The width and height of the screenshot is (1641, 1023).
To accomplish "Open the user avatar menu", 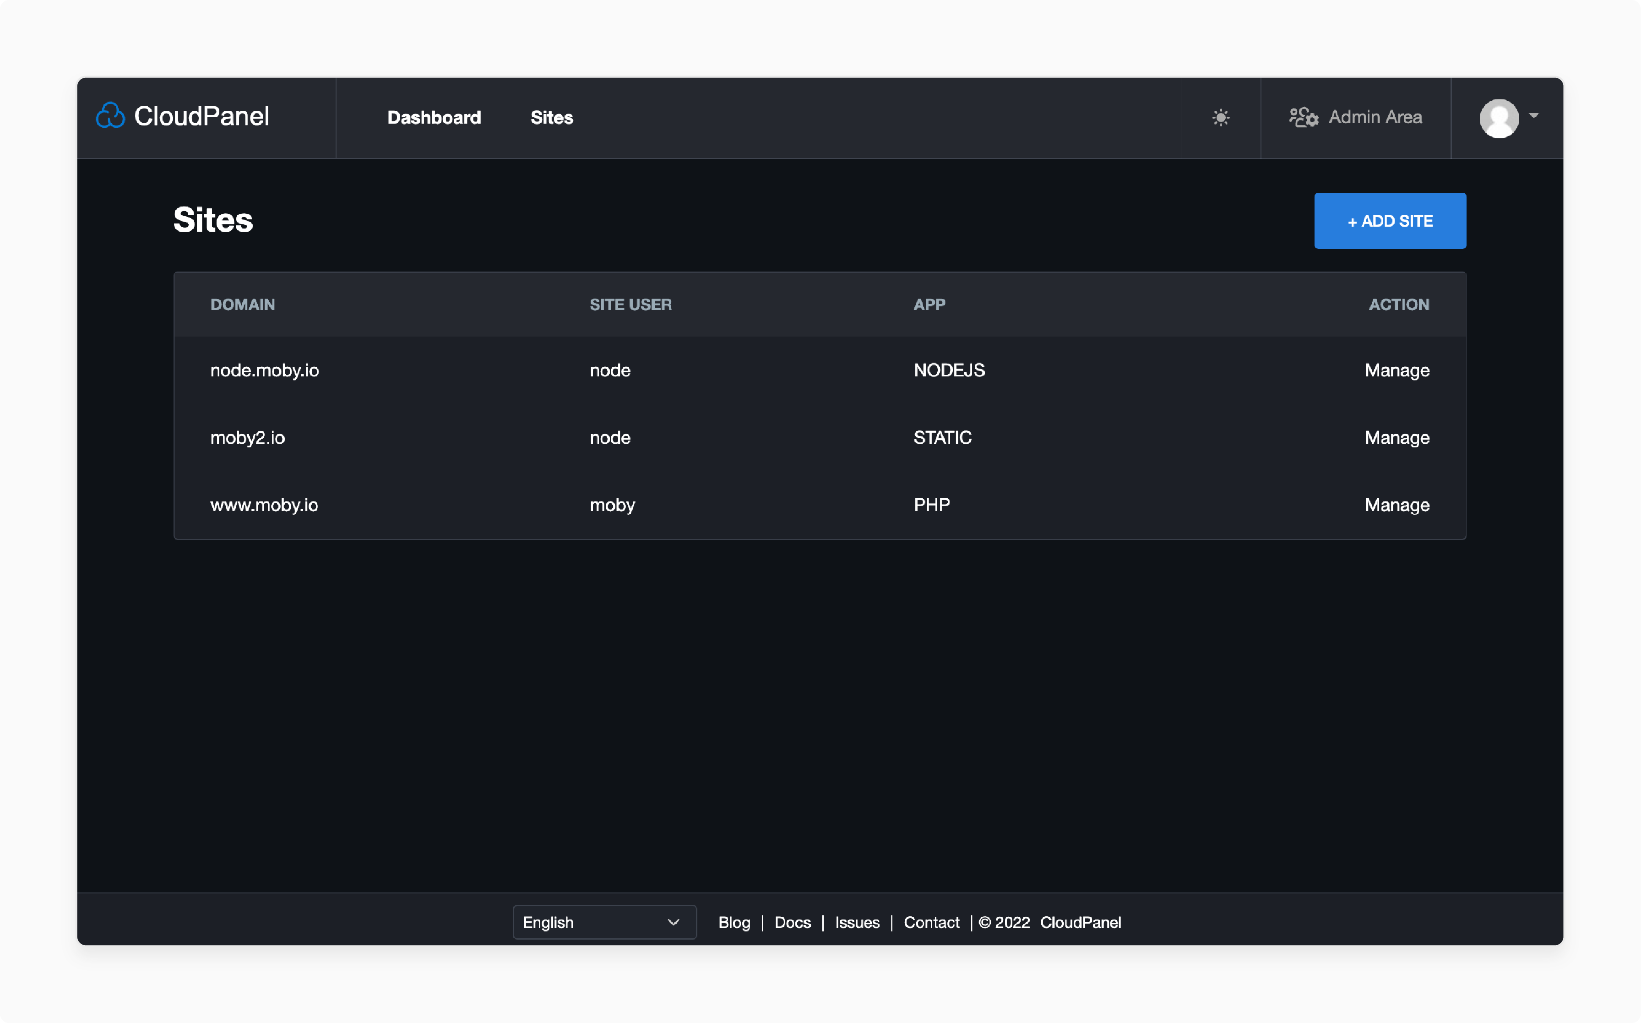I will 1499,118.
